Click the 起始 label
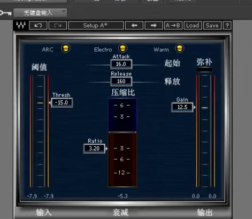This screenshot has height=219, width=252. (172, 63)
